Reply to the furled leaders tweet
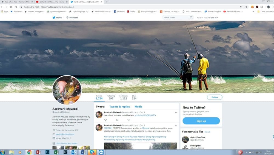The width and height of the screenshot is (274, 155). 105,120
